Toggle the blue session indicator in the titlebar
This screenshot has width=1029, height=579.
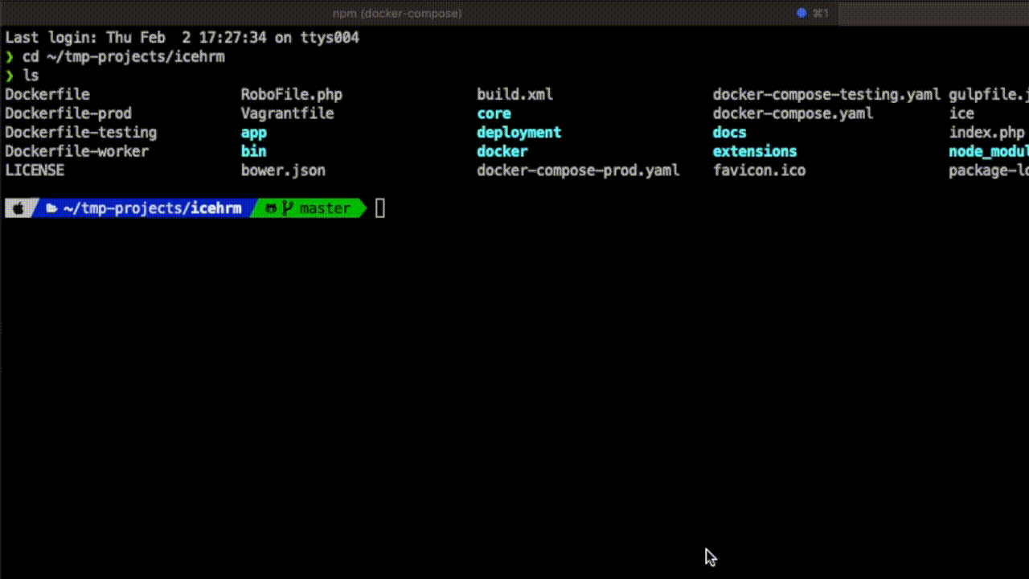pyautogui.click(x=800, y=13)
